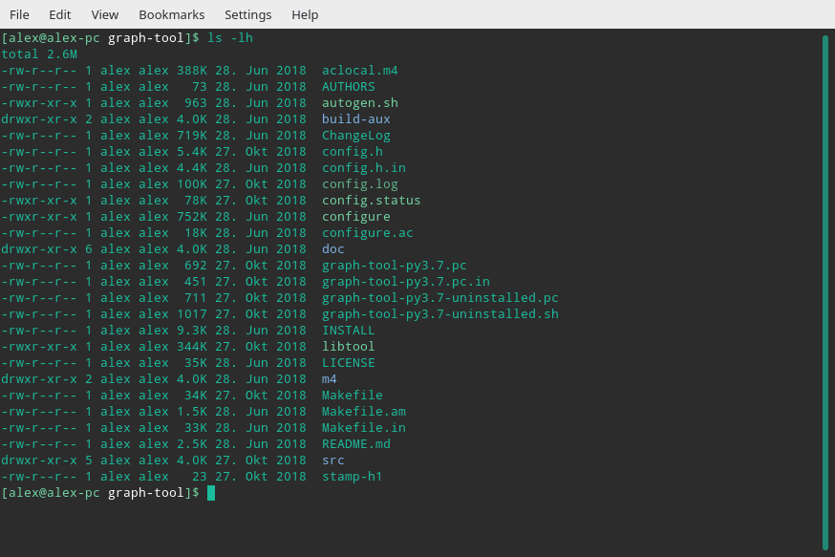Click the README.md filename

(x=355, y=444)
